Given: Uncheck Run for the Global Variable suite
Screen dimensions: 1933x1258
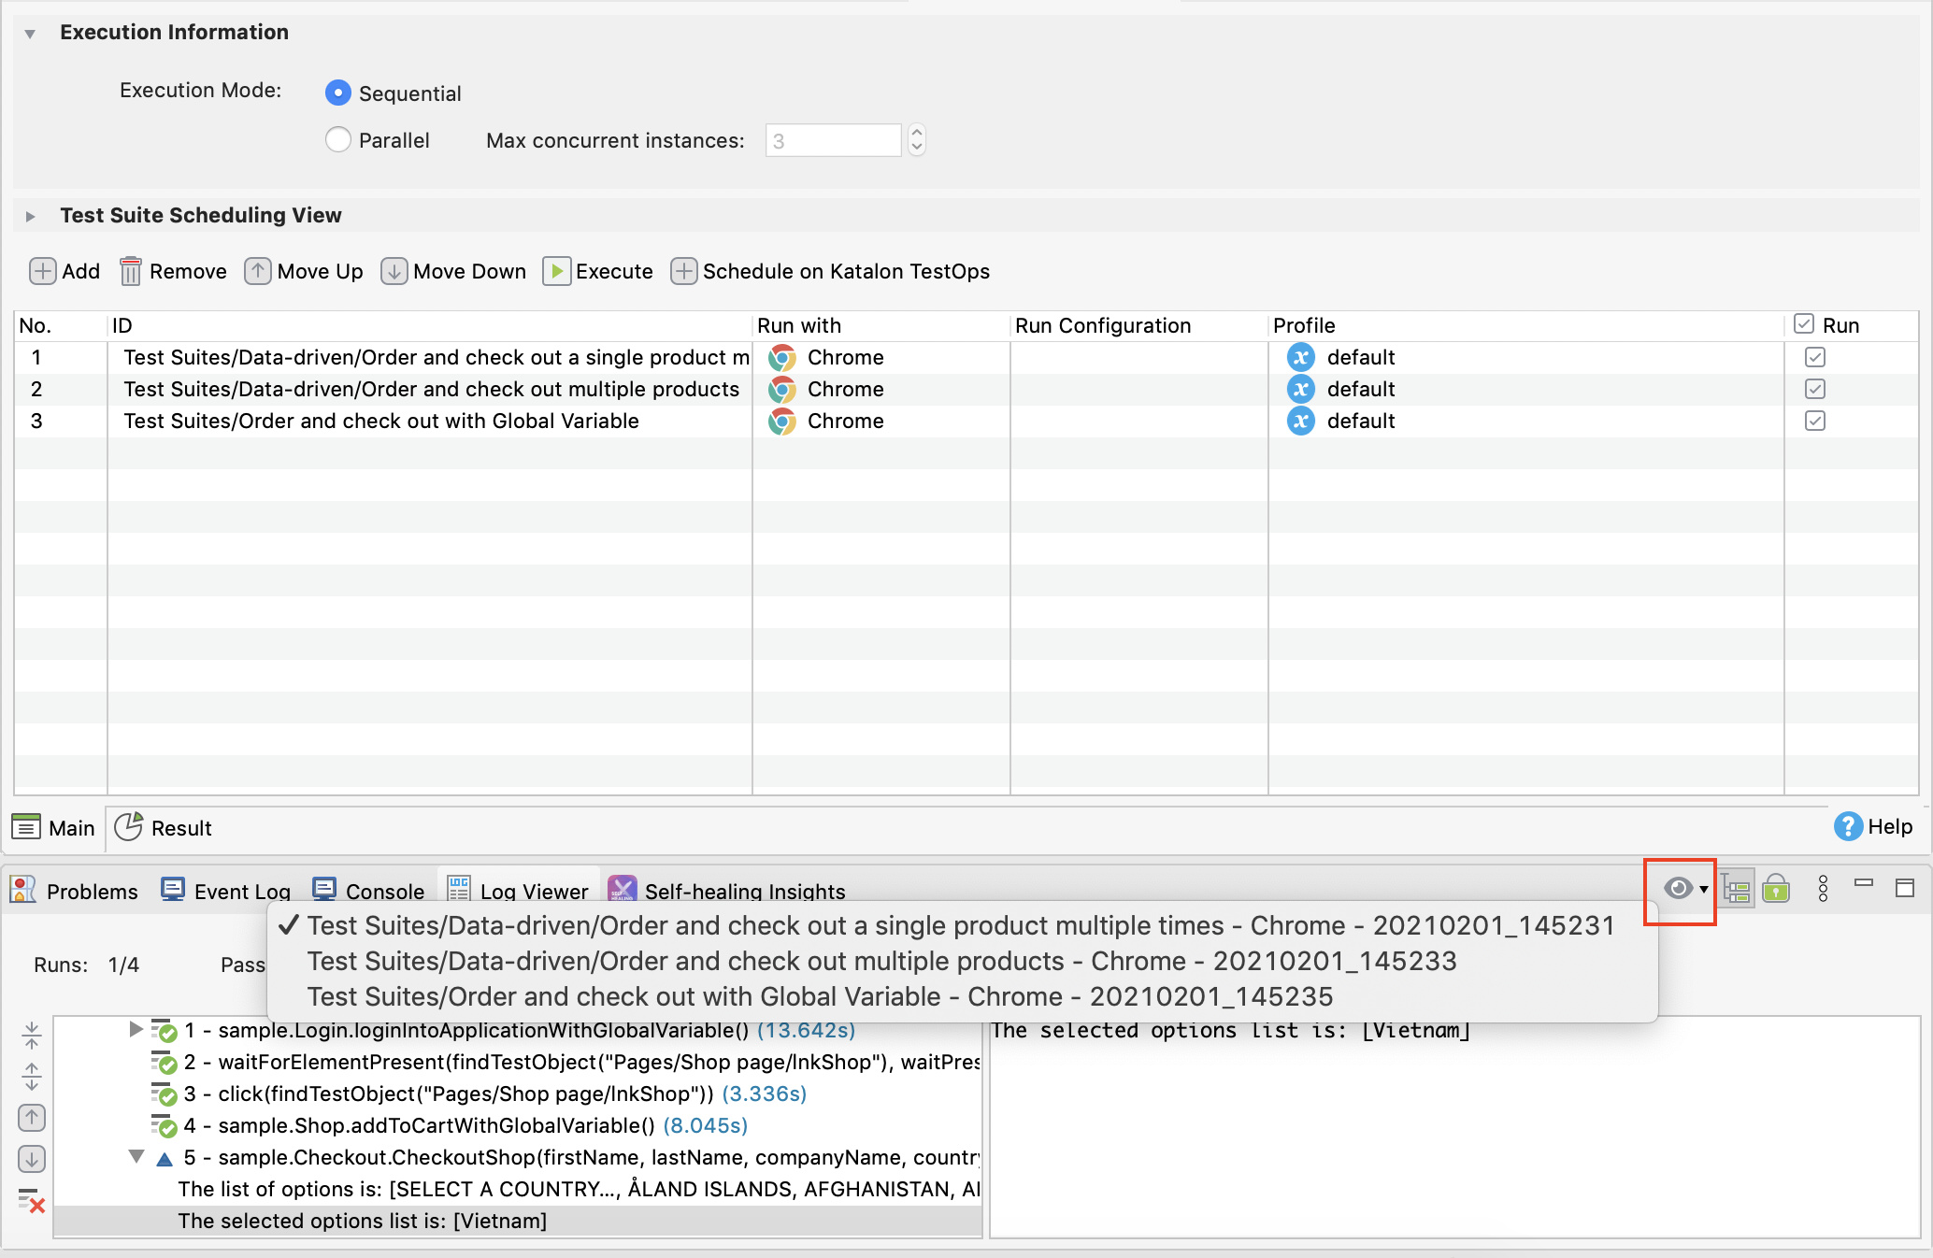Looking at the screenshot, I should [x=1814, y=421].
